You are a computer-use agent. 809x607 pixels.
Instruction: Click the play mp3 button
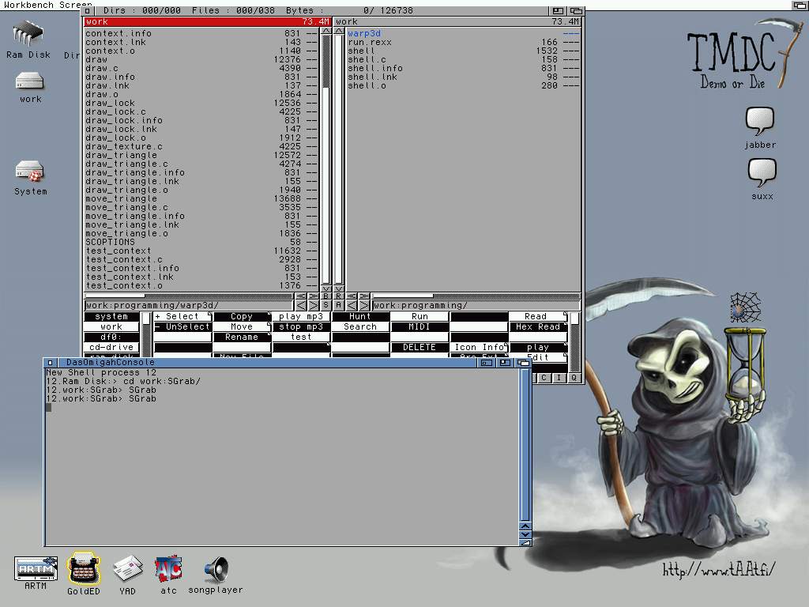click(301, 316)
